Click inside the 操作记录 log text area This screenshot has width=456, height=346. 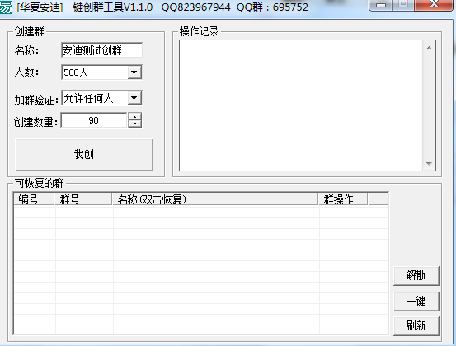(x=301, y=105)
